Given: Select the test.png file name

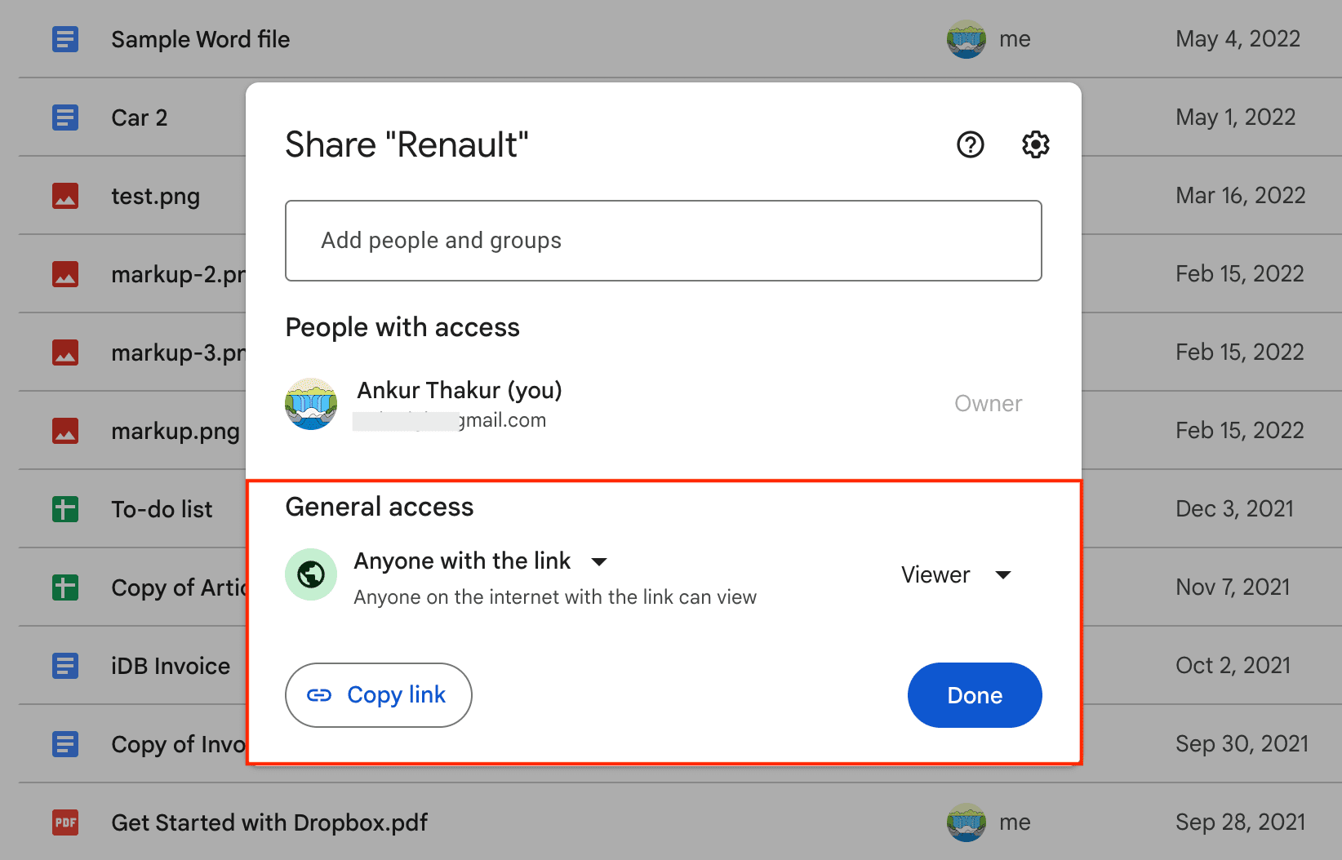Looking at the screenshot, I should tap(156, 197).
